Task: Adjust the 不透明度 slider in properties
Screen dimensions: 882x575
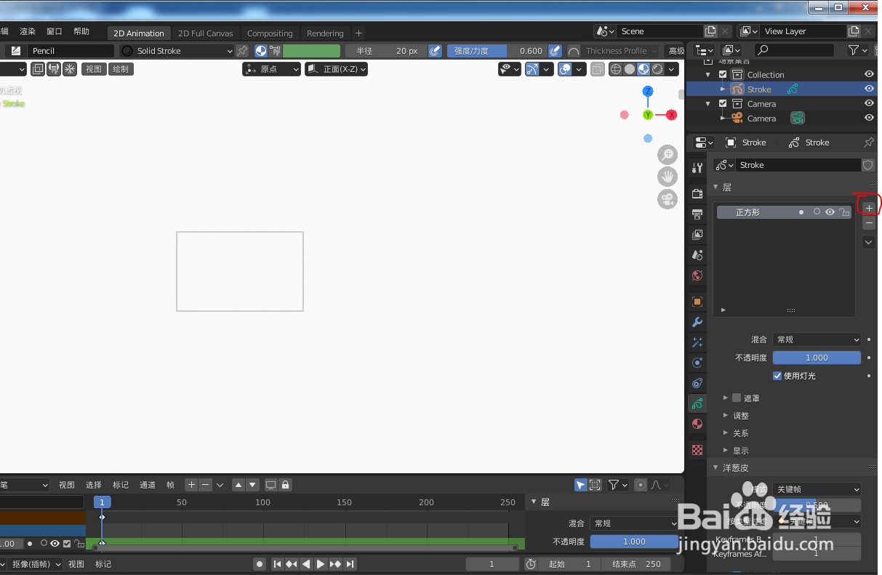Action: pyautogui.click(x=817, y=358)
